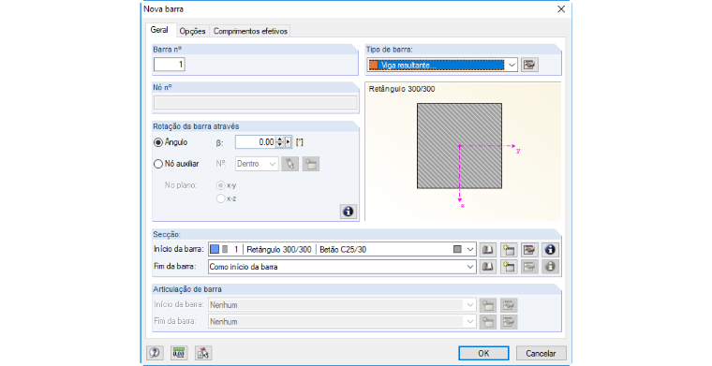Open section library for Início da barra
Viewport: 712px width, 366px height.
tap(488, 249)
